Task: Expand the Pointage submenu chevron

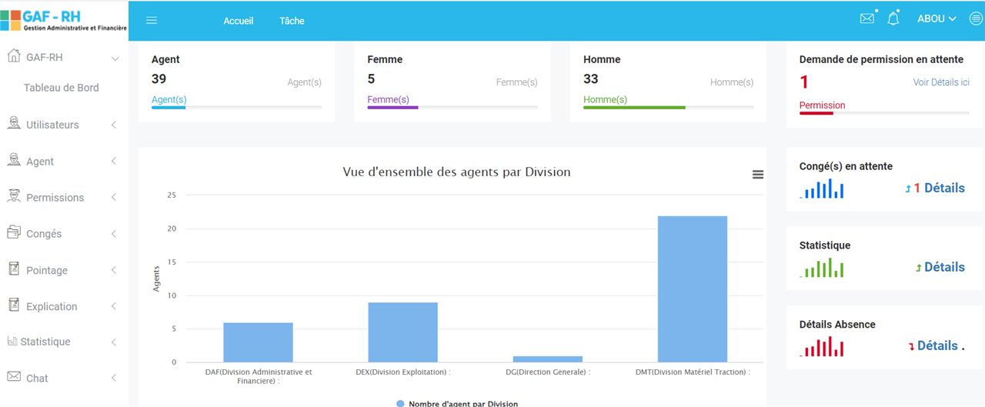Action: point(114,270)
